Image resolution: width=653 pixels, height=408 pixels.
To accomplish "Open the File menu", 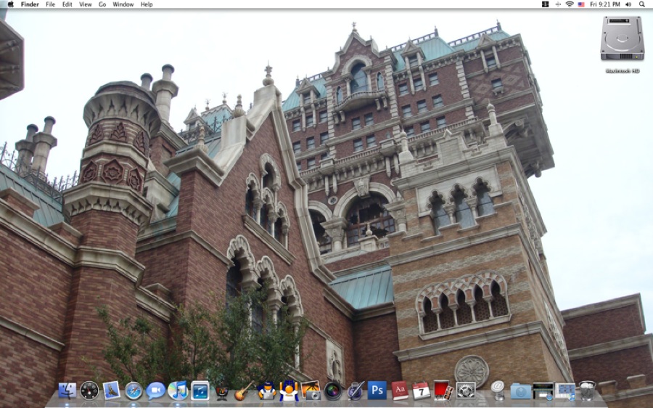I will [x=50, y=4].
